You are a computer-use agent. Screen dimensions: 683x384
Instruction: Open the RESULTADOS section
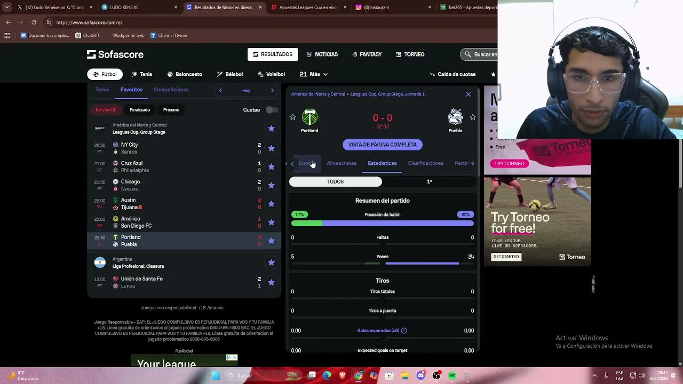coord(273,54)
